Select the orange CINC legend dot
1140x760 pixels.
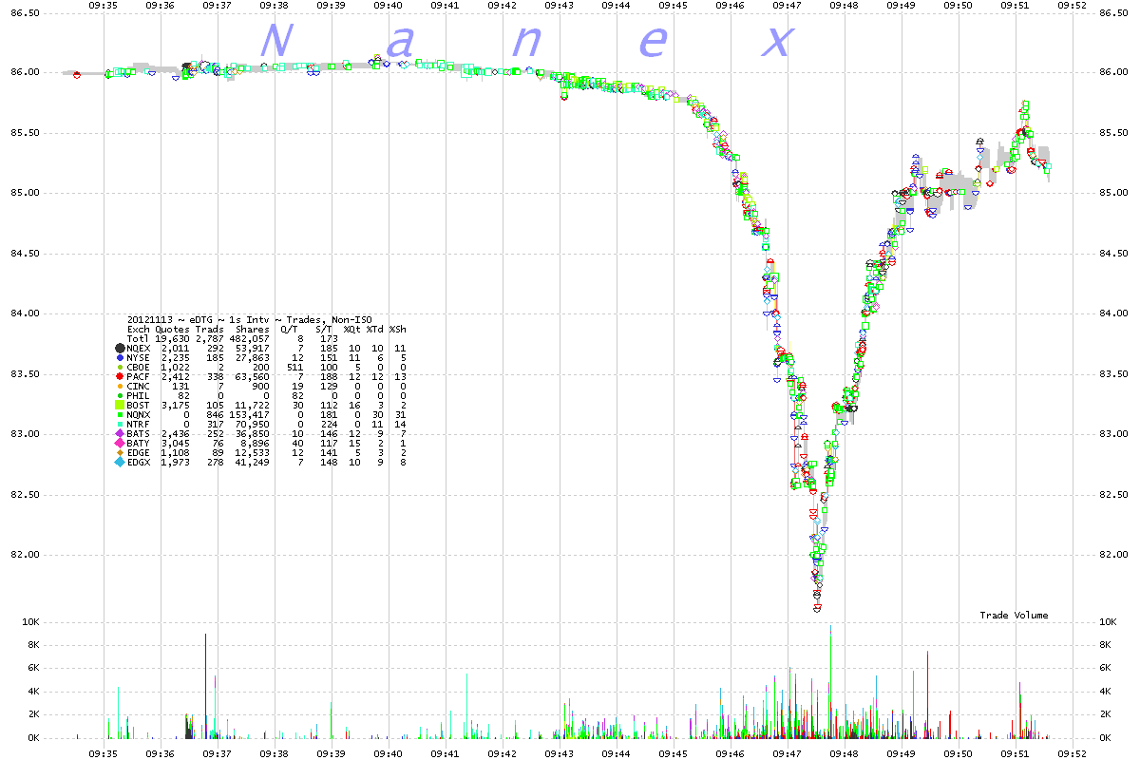pyautogui.click(x=119, y=386)
